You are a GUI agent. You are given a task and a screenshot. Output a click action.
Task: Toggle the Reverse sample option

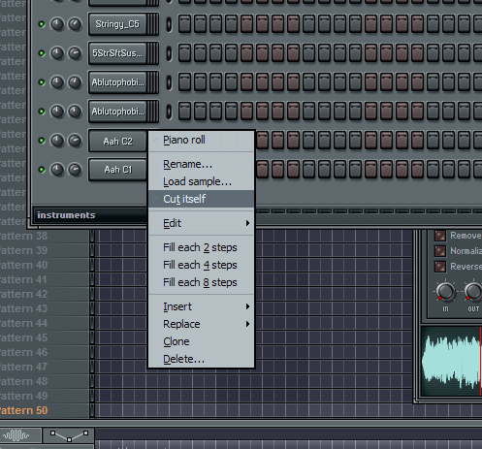coord(440,267)
